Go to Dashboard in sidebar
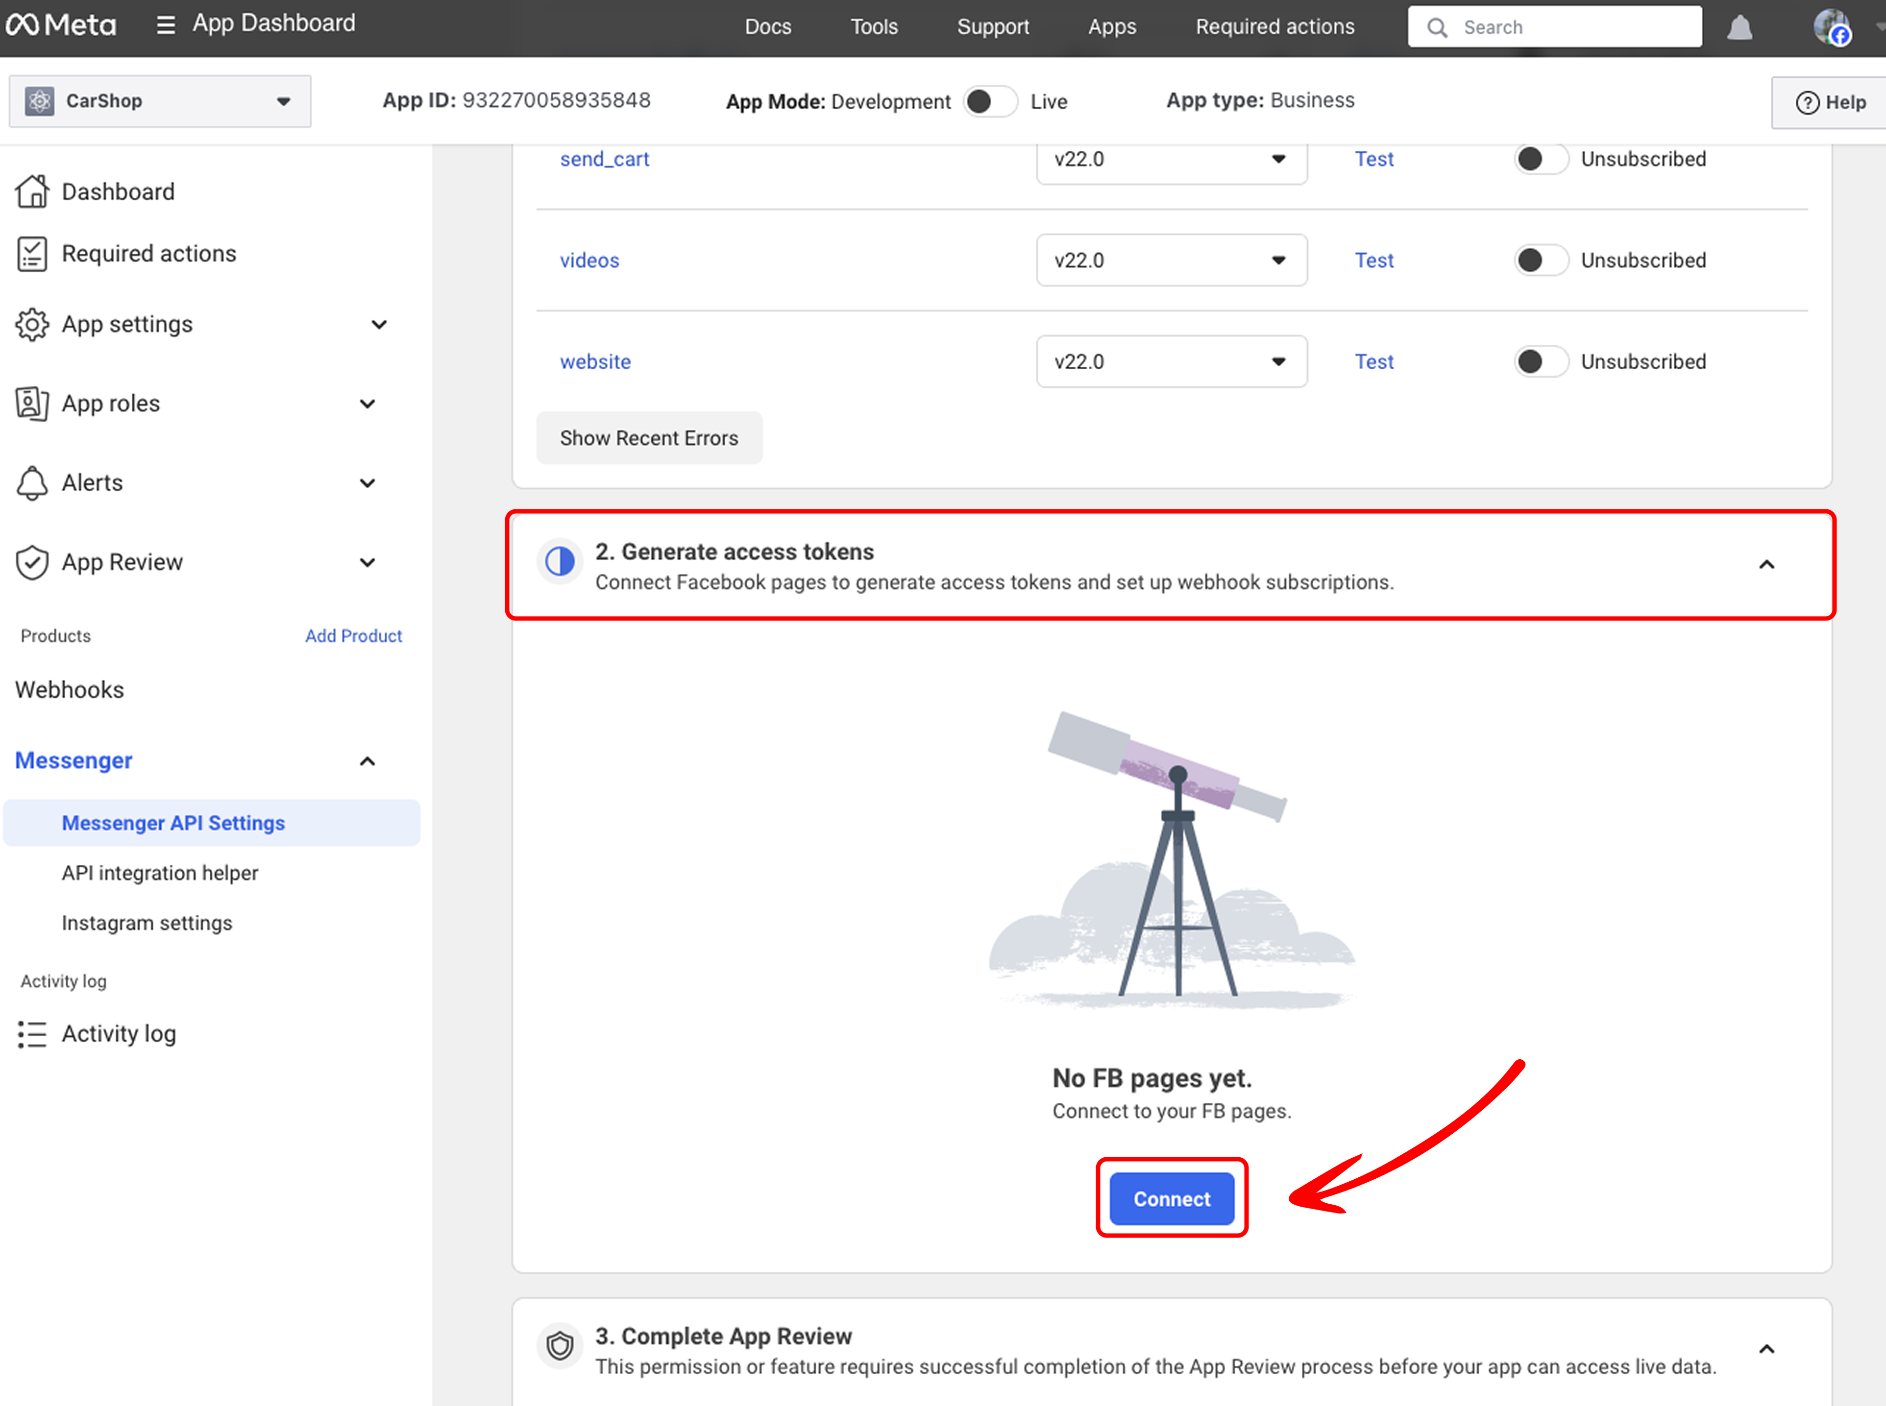The height and width of the screenshot is (1406, 1886). 119,191
